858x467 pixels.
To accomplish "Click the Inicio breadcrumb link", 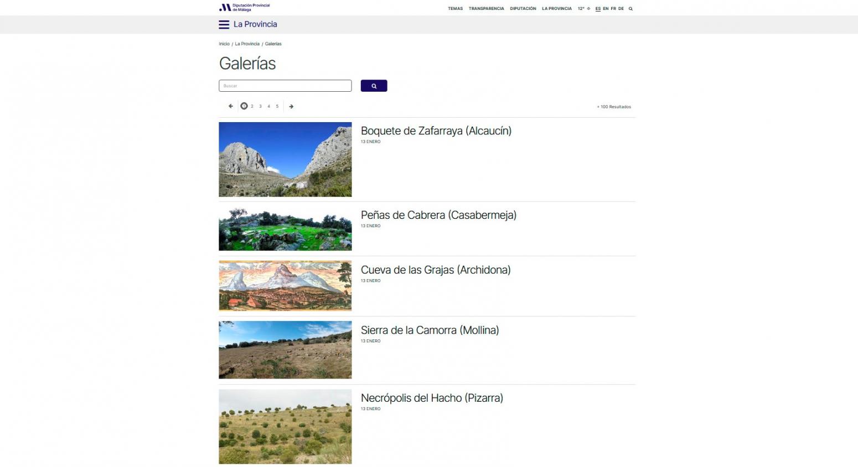I will [224, 44].
